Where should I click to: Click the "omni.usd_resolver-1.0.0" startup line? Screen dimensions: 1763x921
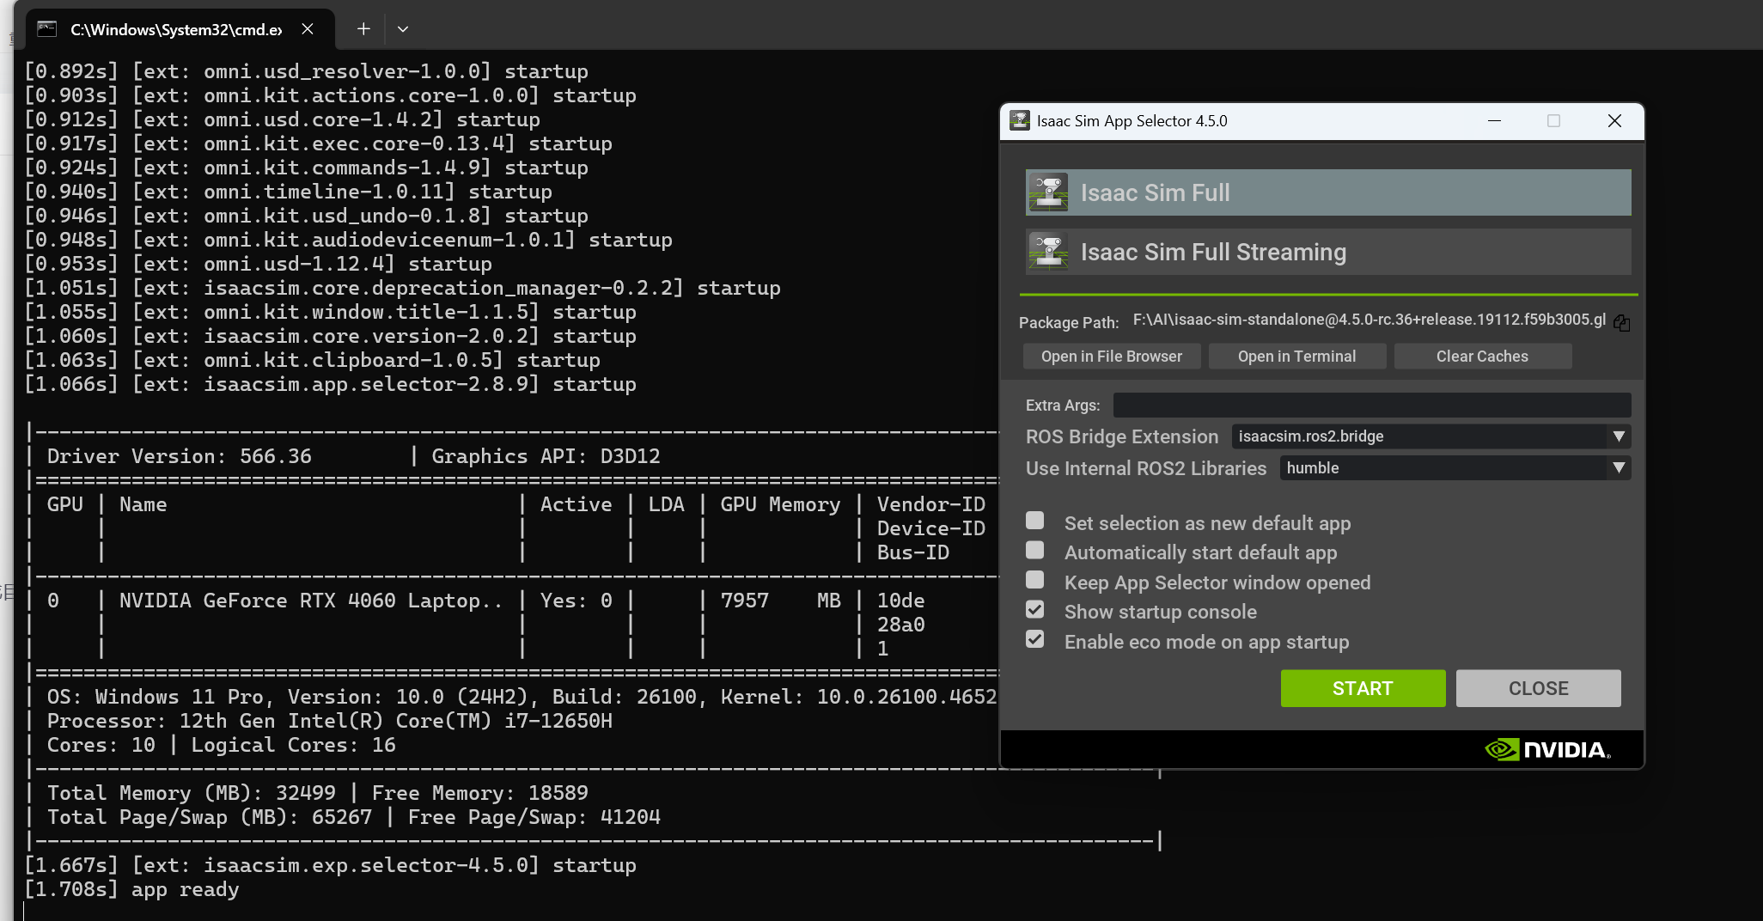pyautogui.click(x=307, y=71)
